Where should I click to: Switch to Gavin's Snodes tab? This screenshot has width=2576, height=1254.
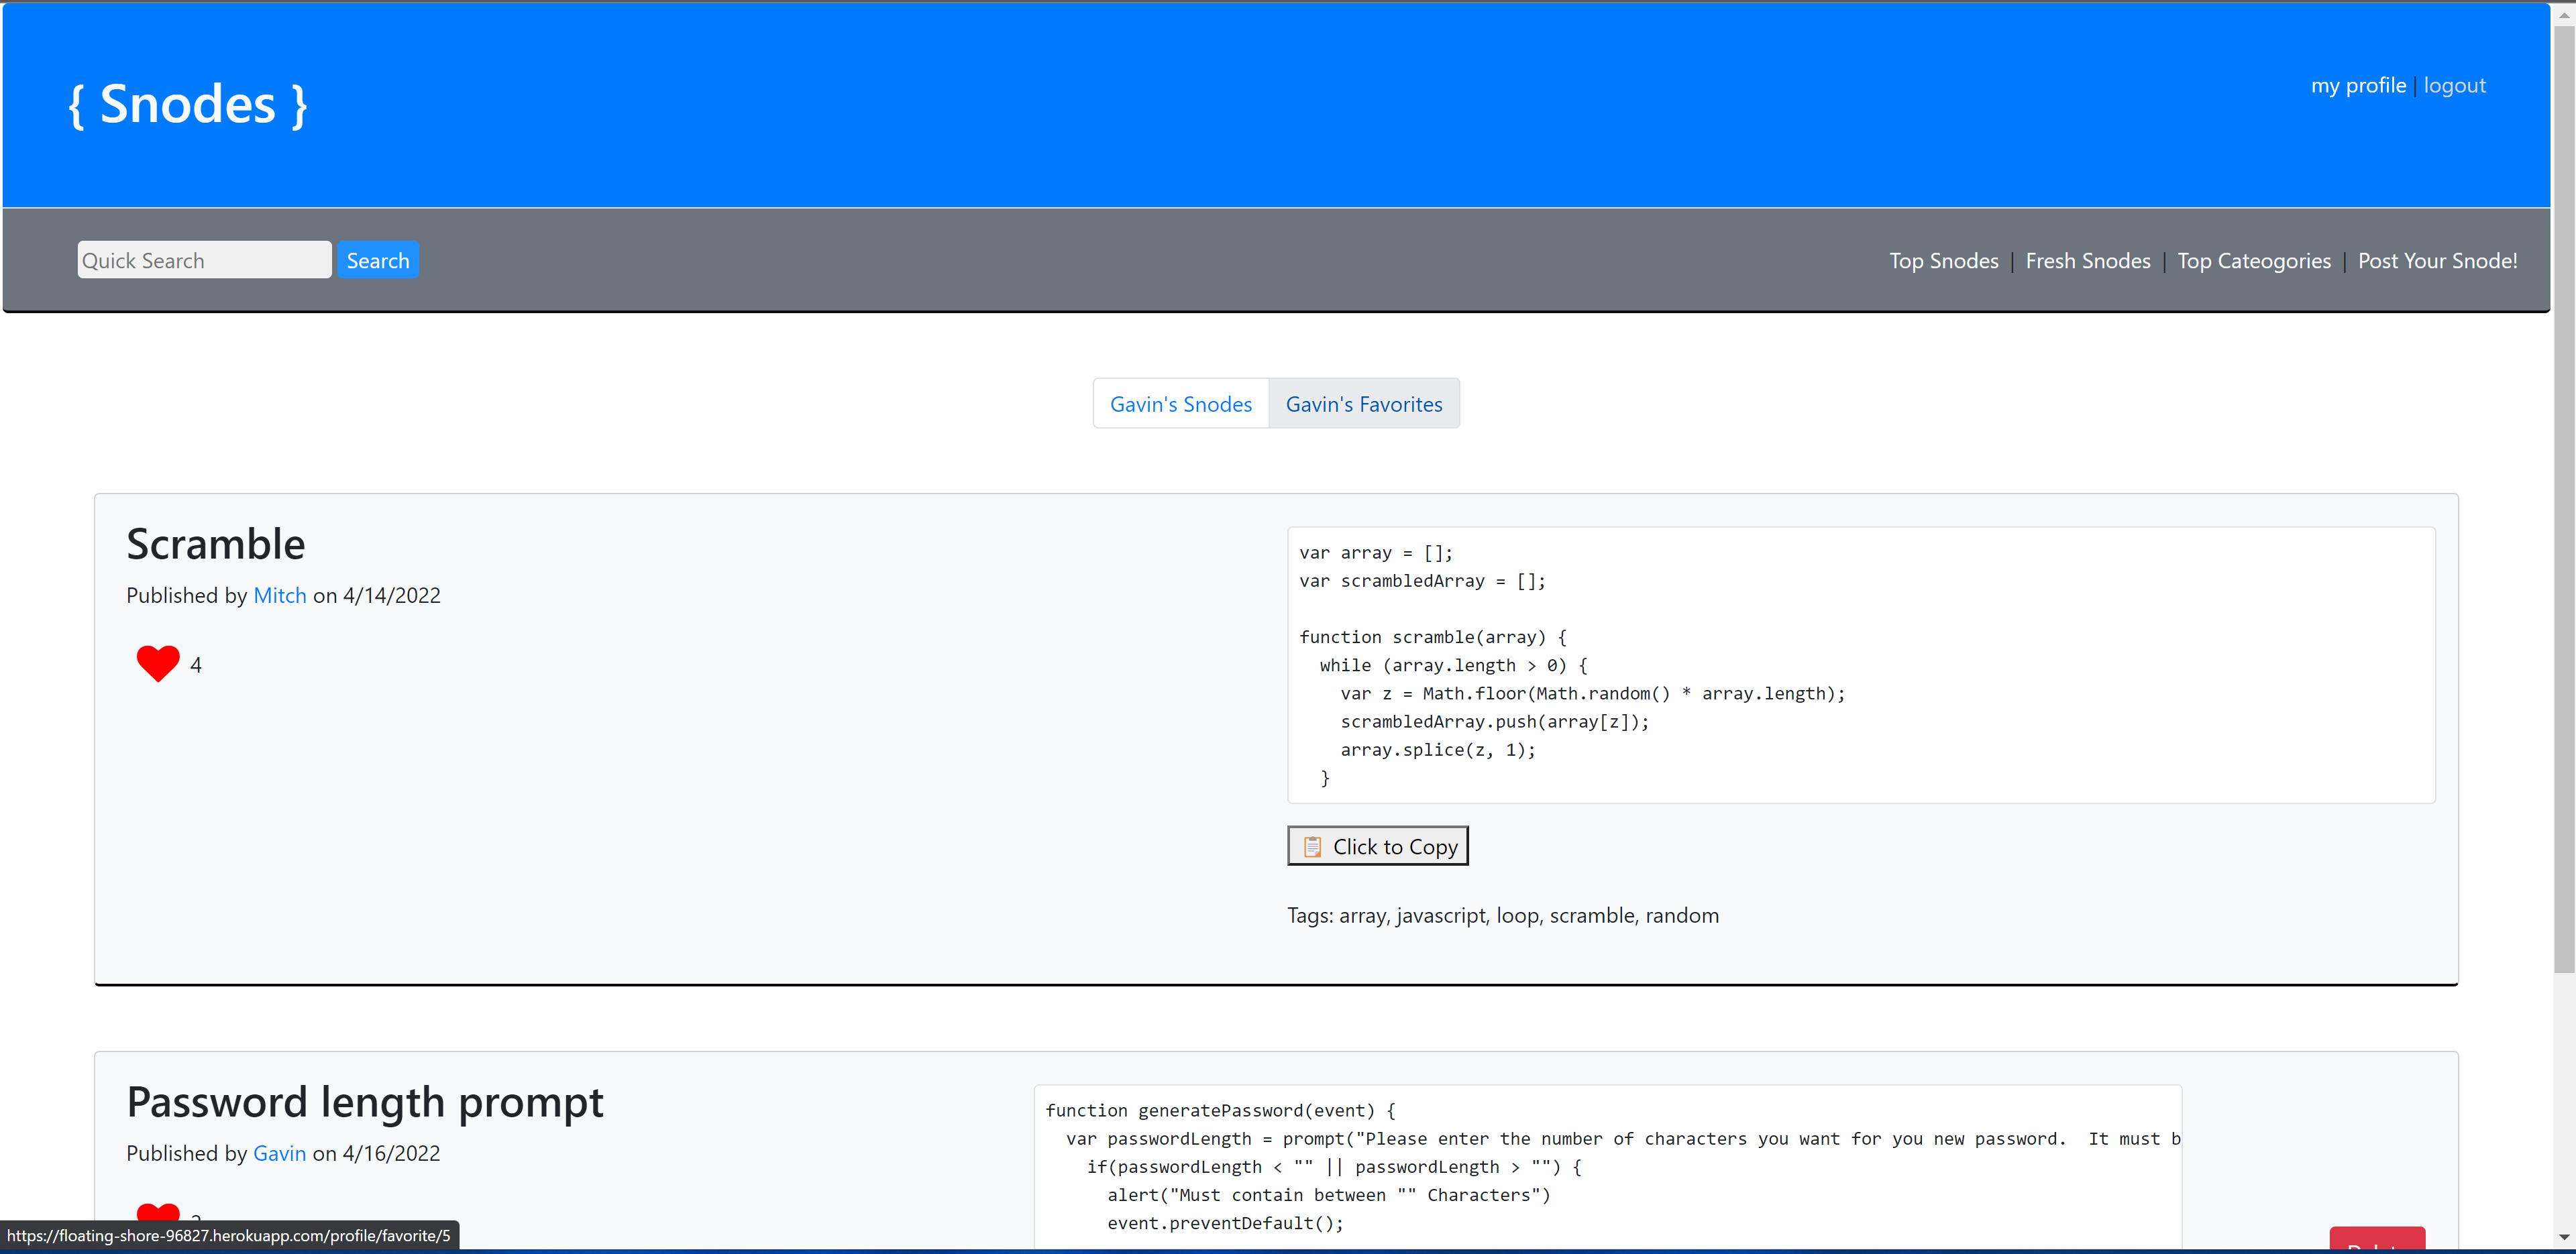coord(1181,403)
